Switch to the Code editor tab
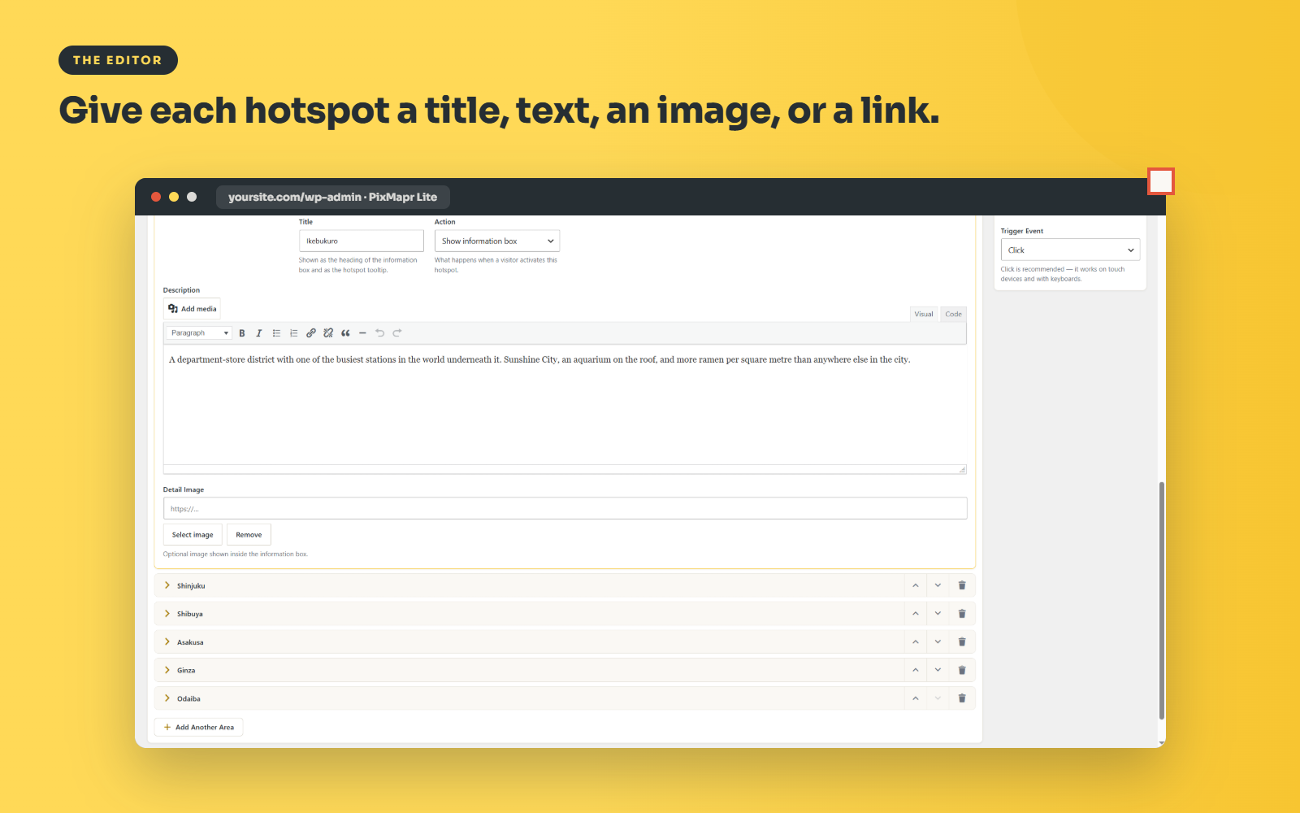The width and height of the screenshot is (1300, 813). pos(953,314)
